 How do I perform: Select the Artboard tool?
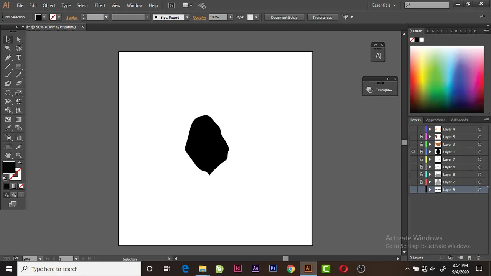8,146
